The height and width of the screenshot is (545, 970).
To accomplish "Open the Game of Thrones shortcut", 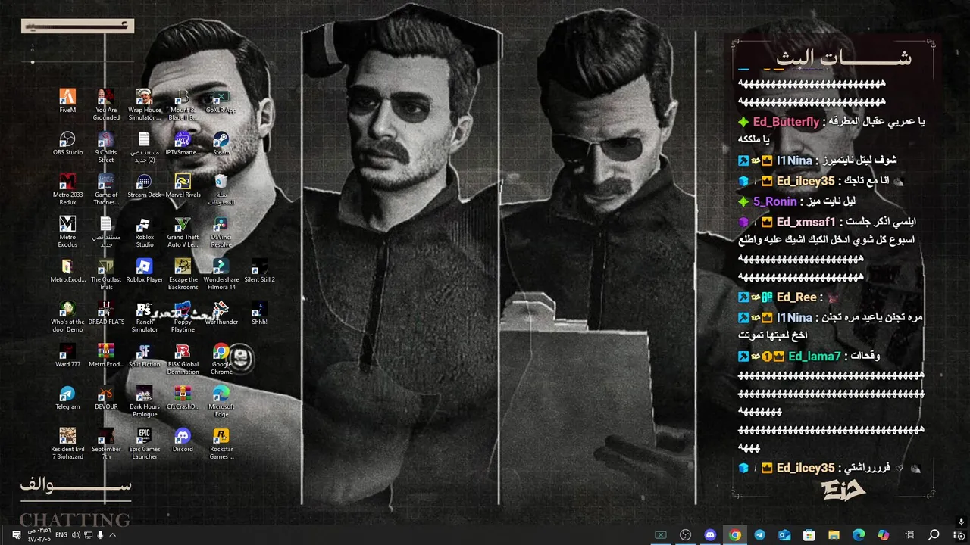I will [106, 189].
